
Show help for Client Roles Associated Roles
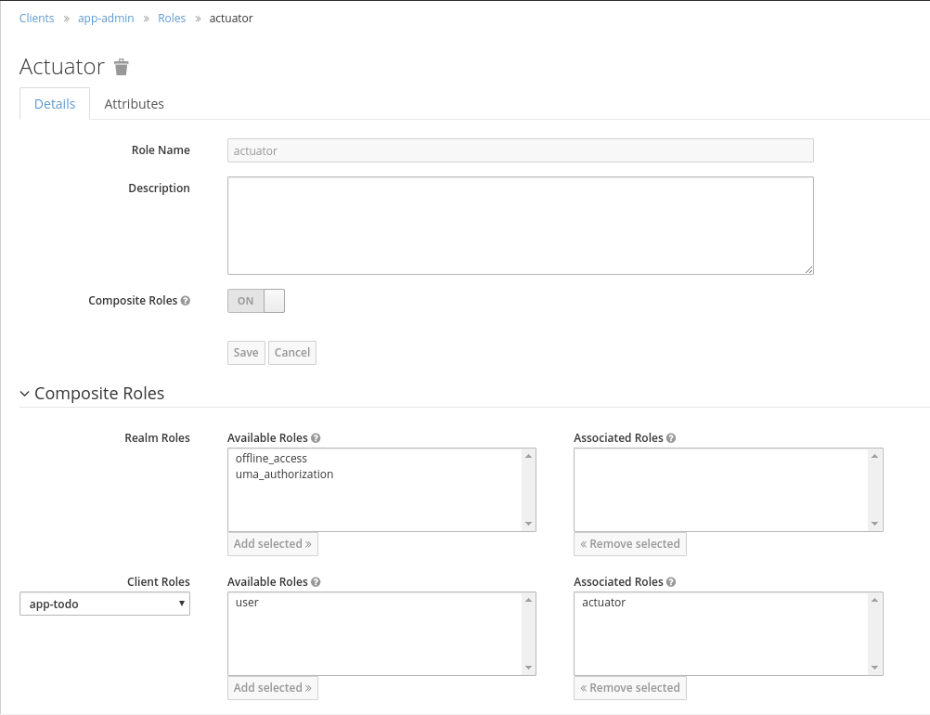point(671,582)
